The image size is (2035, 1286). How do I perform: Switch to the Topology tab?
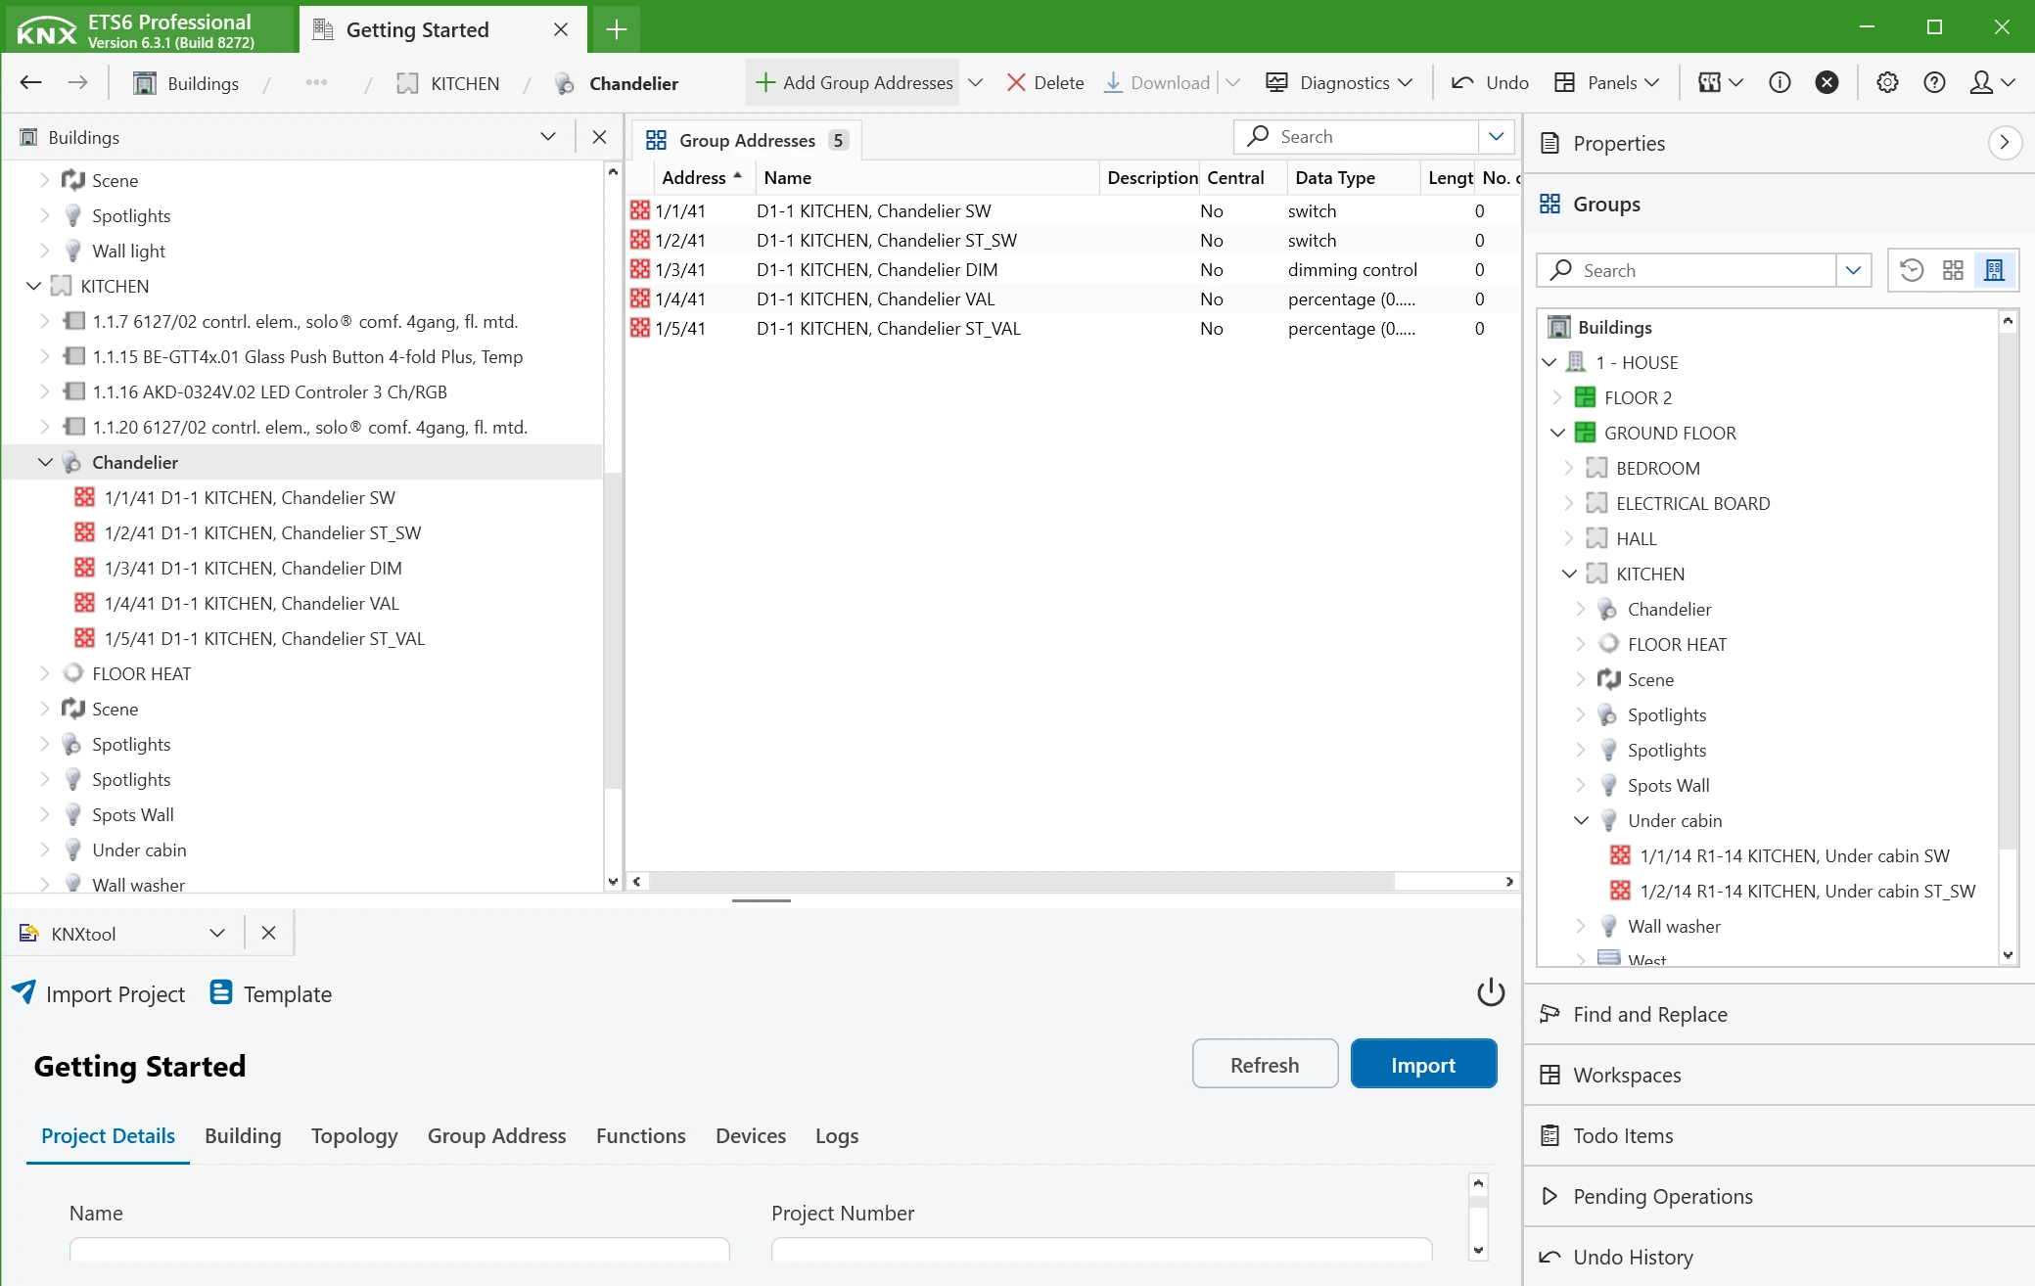click(354, 1135)
